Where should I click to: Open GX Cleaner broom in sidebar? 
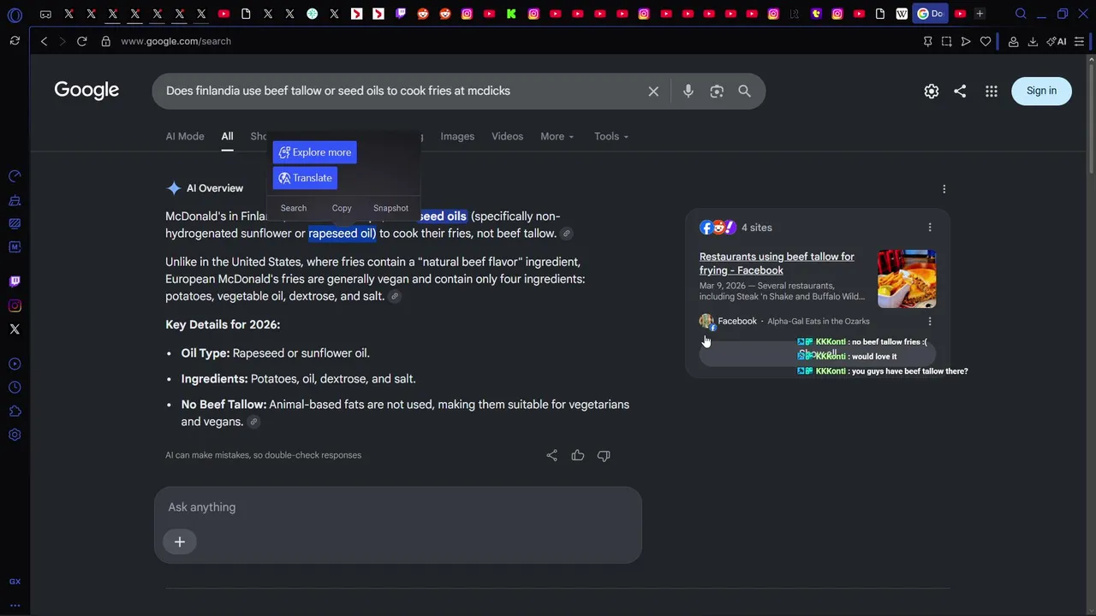pos(15,200)
